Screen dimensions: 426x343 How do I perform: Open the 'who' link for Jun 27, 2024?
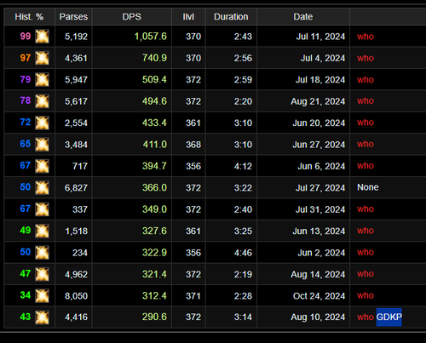coord(366,144)
